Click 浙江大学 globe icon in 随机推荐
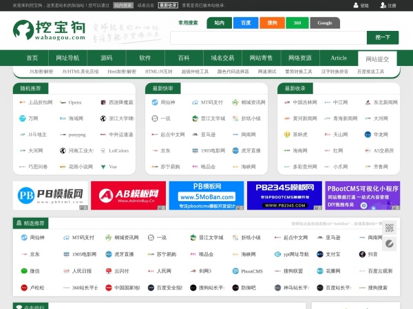The width and height of the screenshot is (413, 309). pos(103,119)
